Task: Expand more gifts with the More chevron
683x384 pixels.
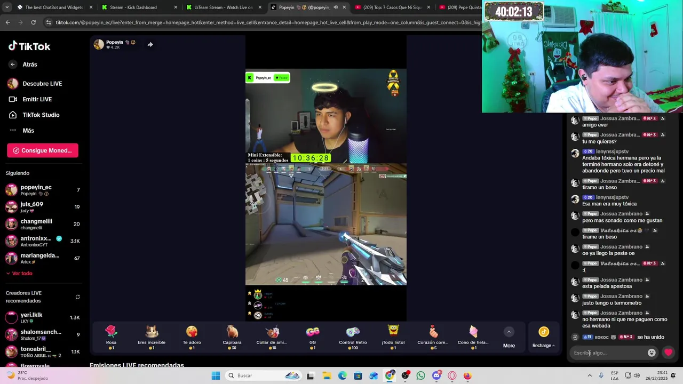Action: [509, 332]
